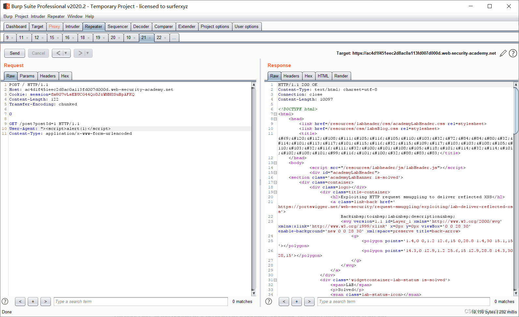The width and height of the screenshot is (519, 317).
Task: Click the request pane vertical scrollbar
Action: (x=254, y=189)
